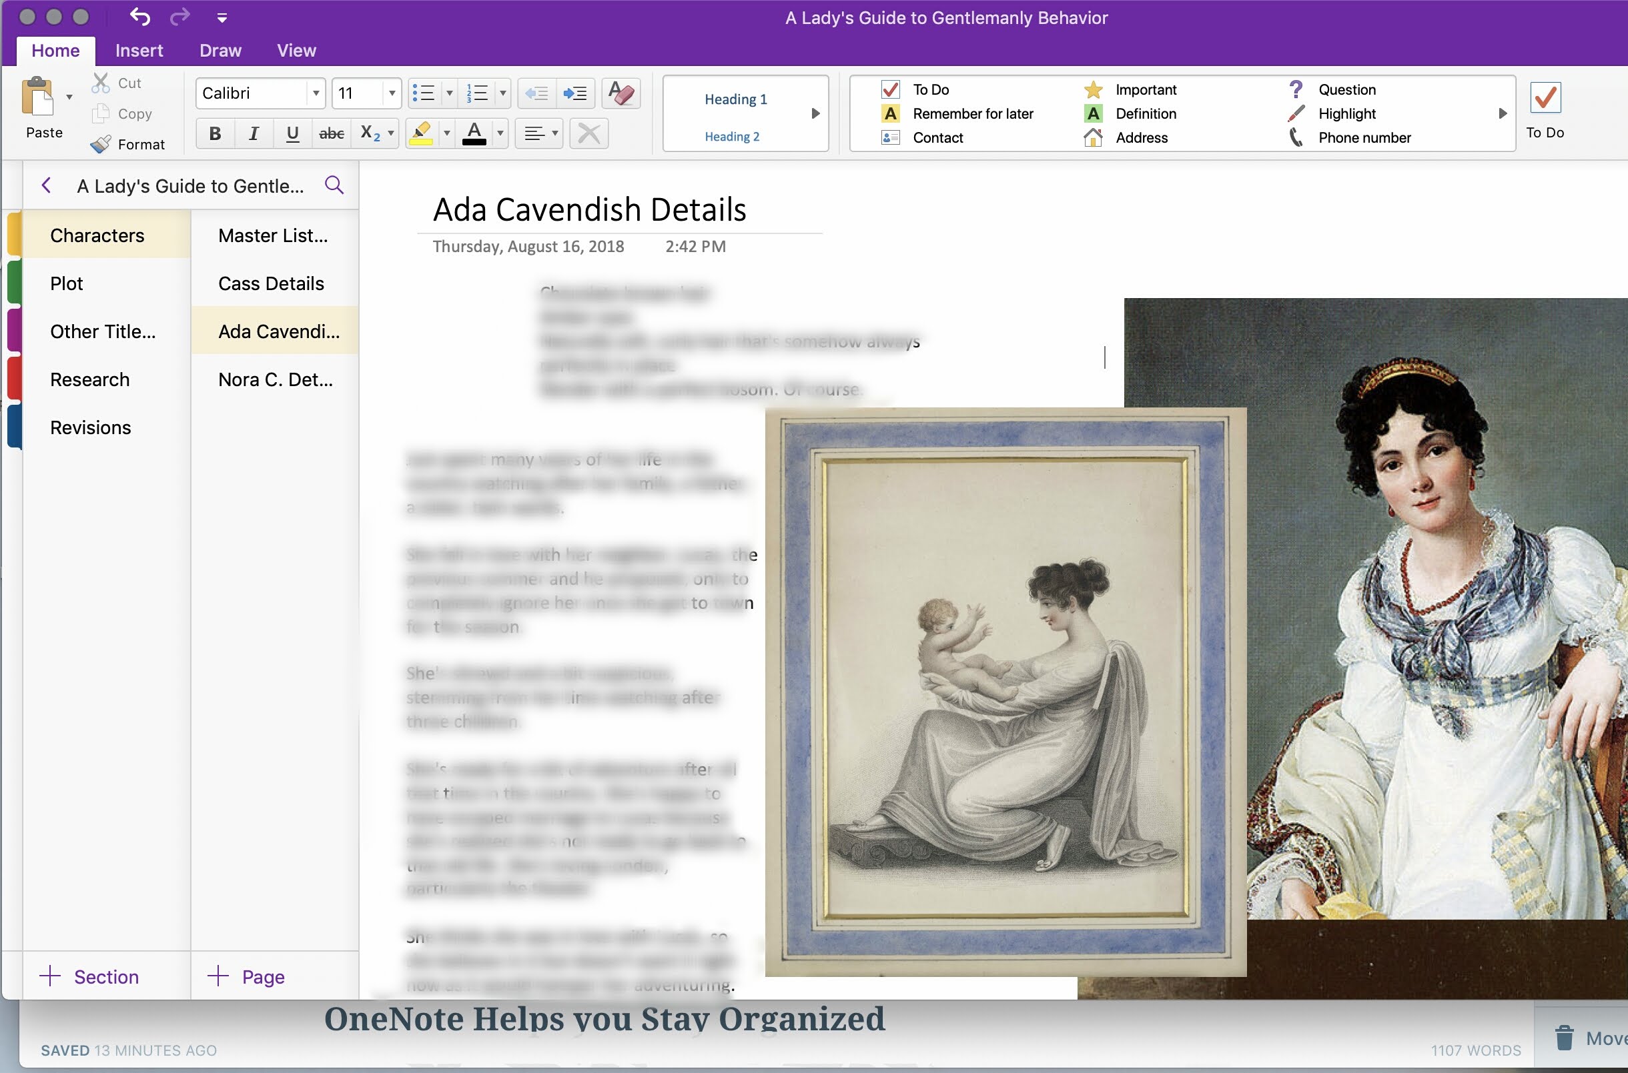Expand the heading styles gallery
The width and height of the screenshot is (1628, 1073).
[815, 113]
